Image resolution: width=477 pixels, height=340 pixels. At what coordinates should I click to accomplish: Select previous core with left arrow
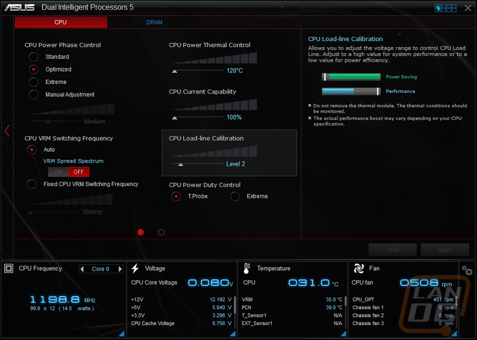82,269
